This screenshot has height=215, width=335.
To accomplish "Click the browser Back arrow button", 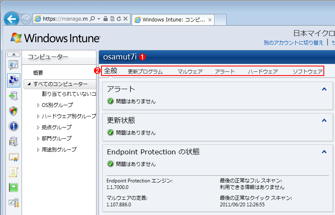I will click(12, 19).
